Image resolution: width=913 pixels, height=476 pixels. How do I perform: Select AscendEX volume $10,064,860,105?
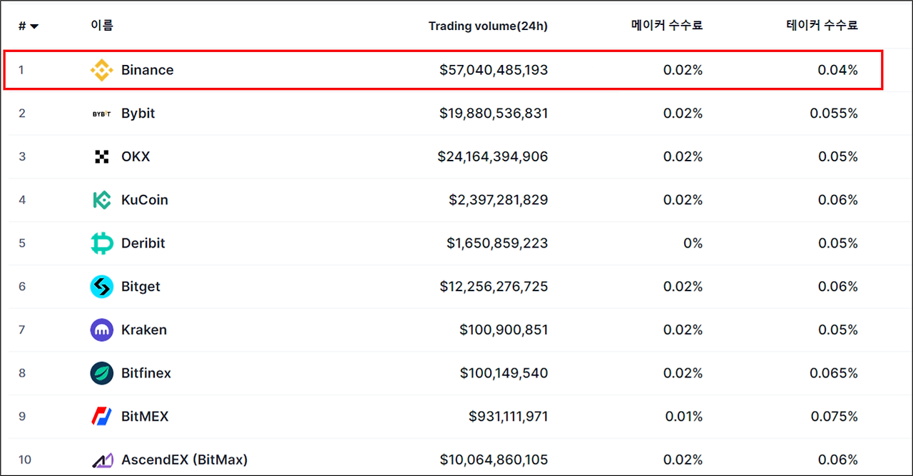(x=494, y=460)
